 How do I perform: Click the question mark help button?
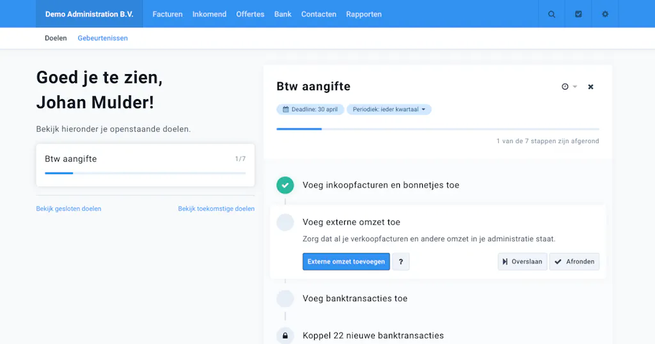400,262
